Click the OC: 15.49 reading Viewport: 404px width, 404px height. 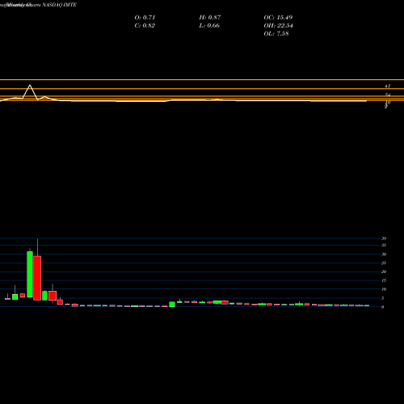coord(278,17)
